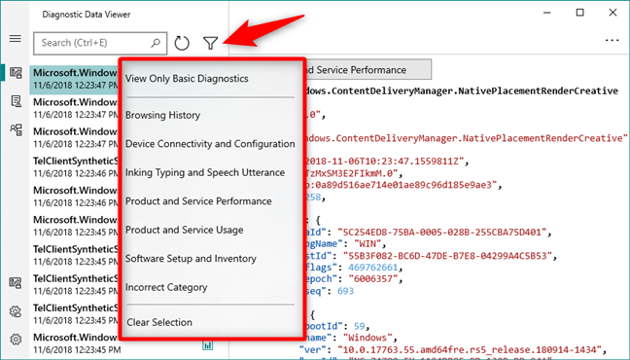Click the flags value 469762661

[372, 268]
